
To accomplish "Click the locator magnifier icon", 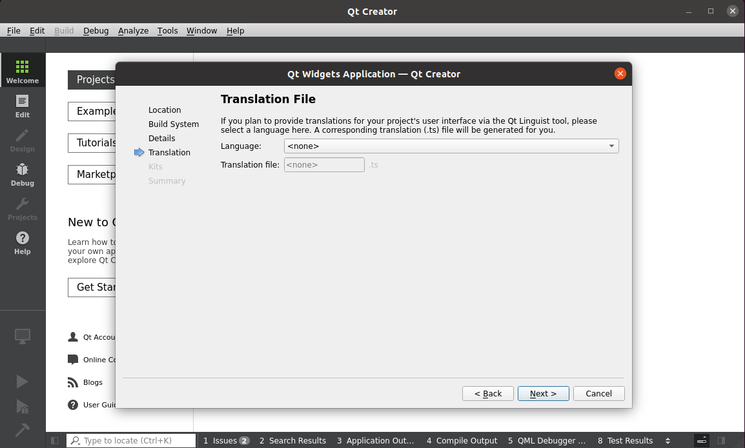I will [75, 440].
